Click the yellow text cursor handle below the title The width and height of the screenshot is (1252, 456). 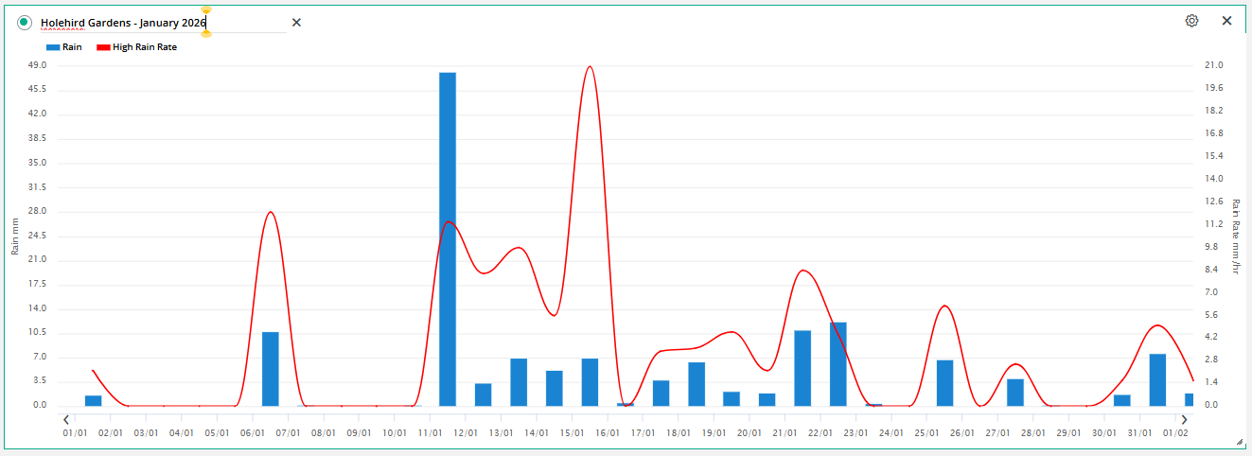[x=206, y=34]
